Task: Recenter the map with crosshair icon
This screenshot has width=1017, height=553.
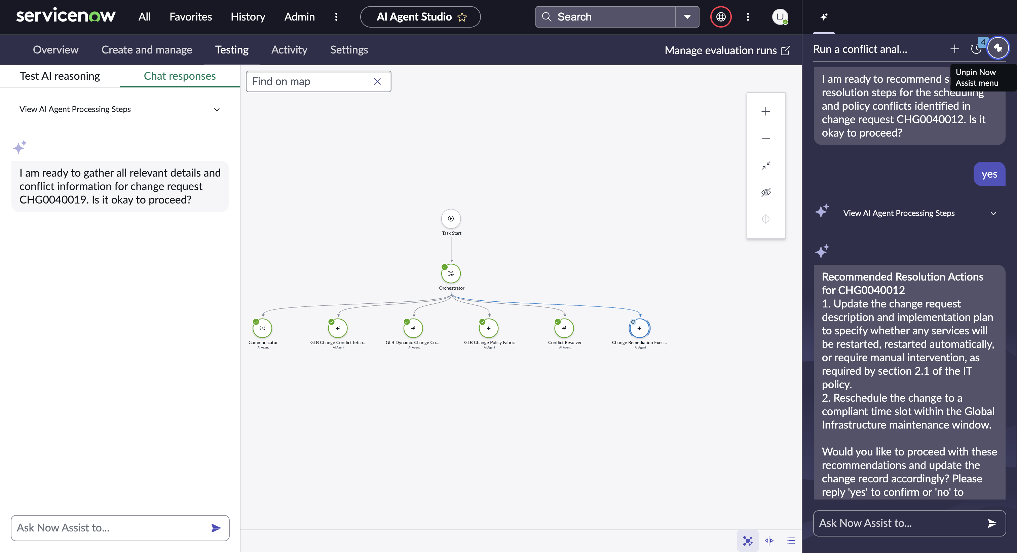Action: (765, 219)
